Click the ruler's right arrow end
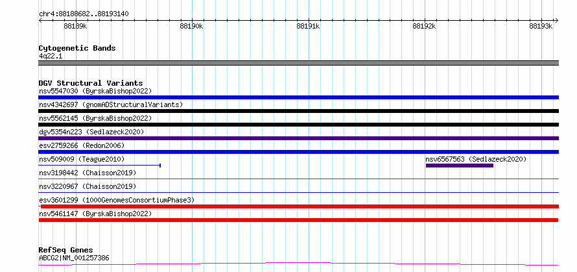Viewport: 577px width, 272px height. coord(556,20)
